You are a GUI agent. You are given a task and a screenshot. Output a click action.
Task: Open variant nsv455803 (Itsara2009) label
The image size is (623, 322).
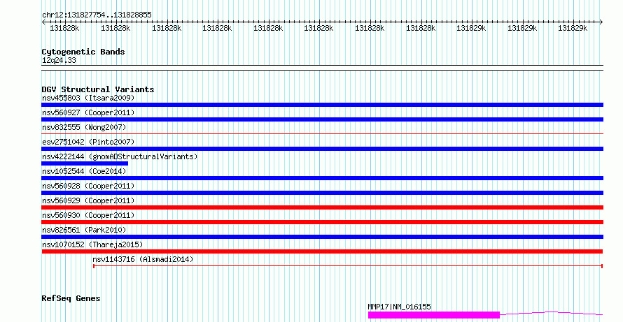[x=88, y=98]
